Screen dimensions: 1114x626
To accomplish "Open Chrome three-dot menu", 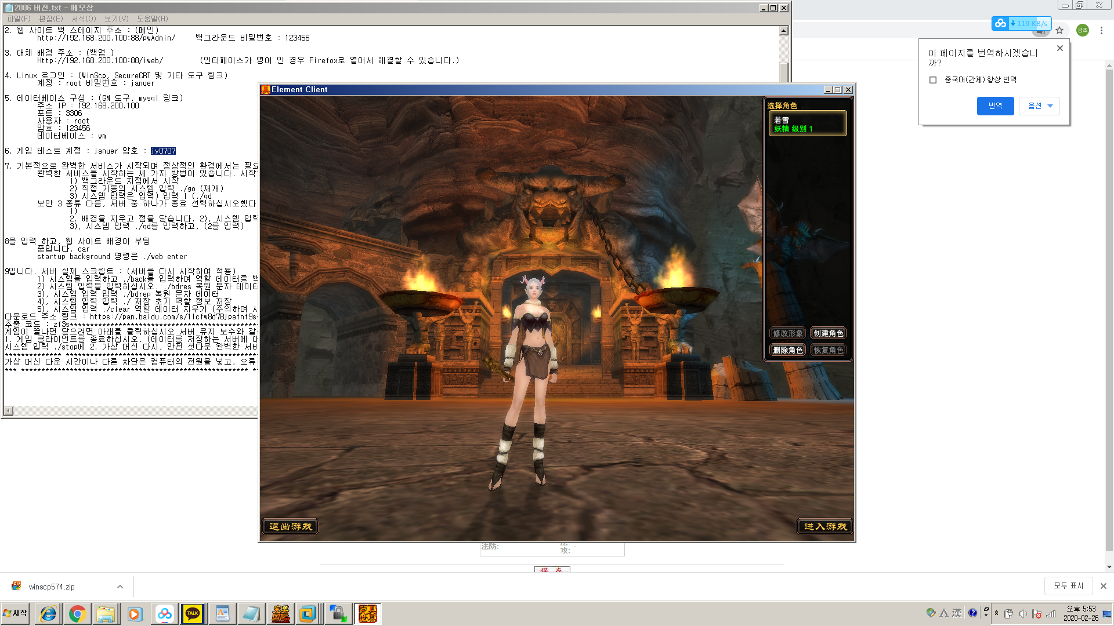I will [1101, 31].
